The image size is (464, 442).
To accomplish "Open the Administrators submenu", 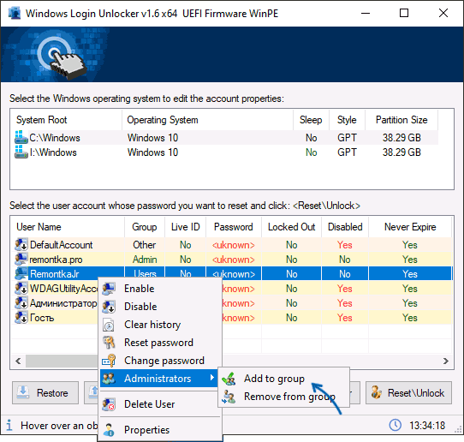I will pos(160,379).
